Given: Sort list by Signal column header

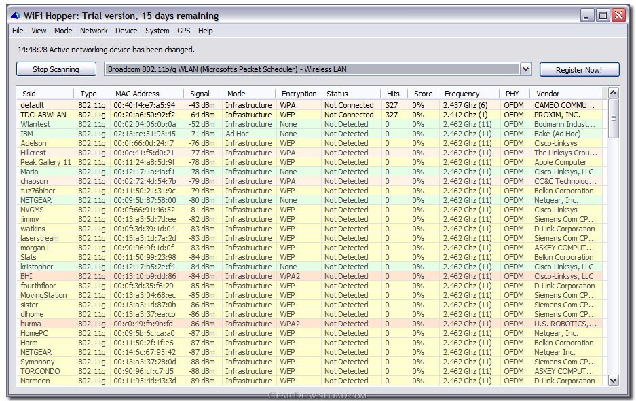Looking at the screenshot, I should tap(200, 94).
